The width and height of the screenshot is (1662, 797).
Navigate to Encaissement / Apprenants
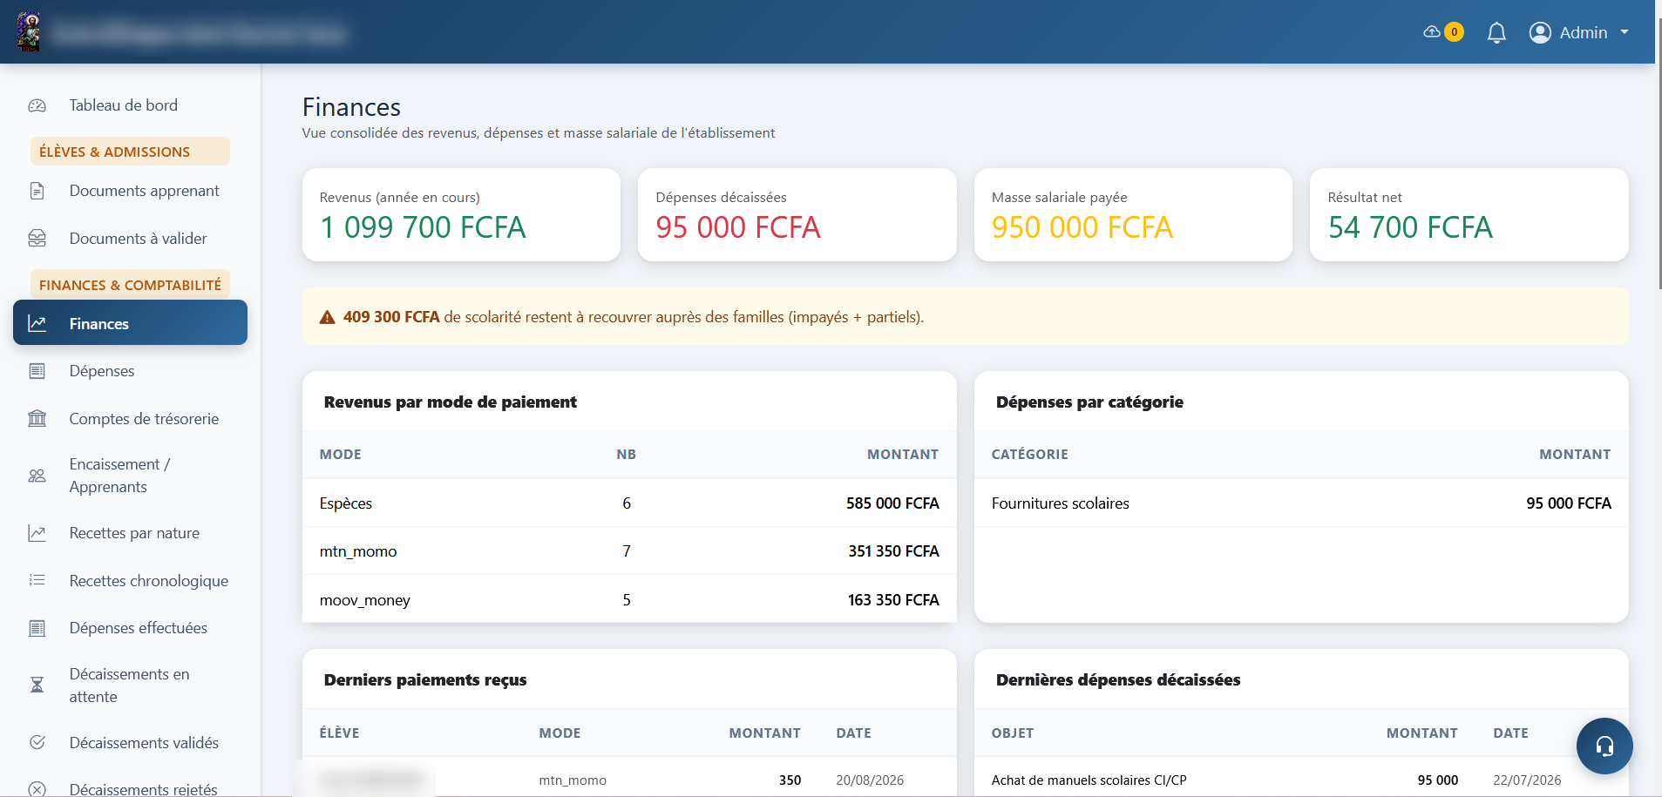tap(130, 476)
